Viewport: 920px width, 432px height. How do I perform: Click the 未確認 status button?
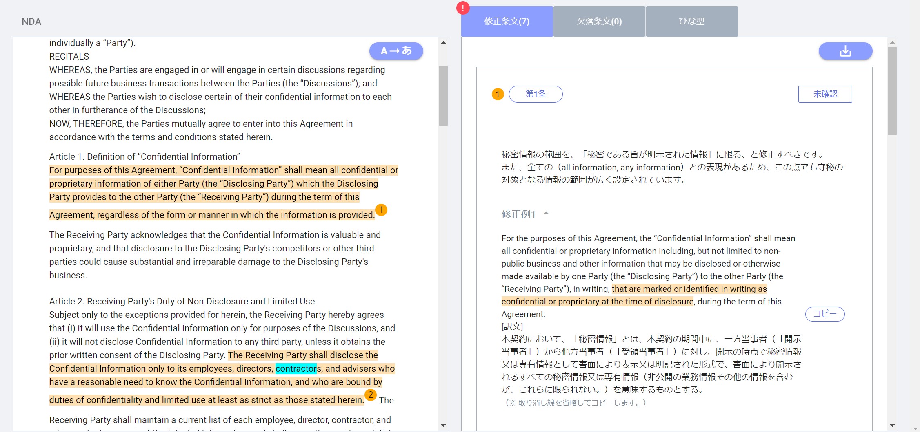click(825, 94)
